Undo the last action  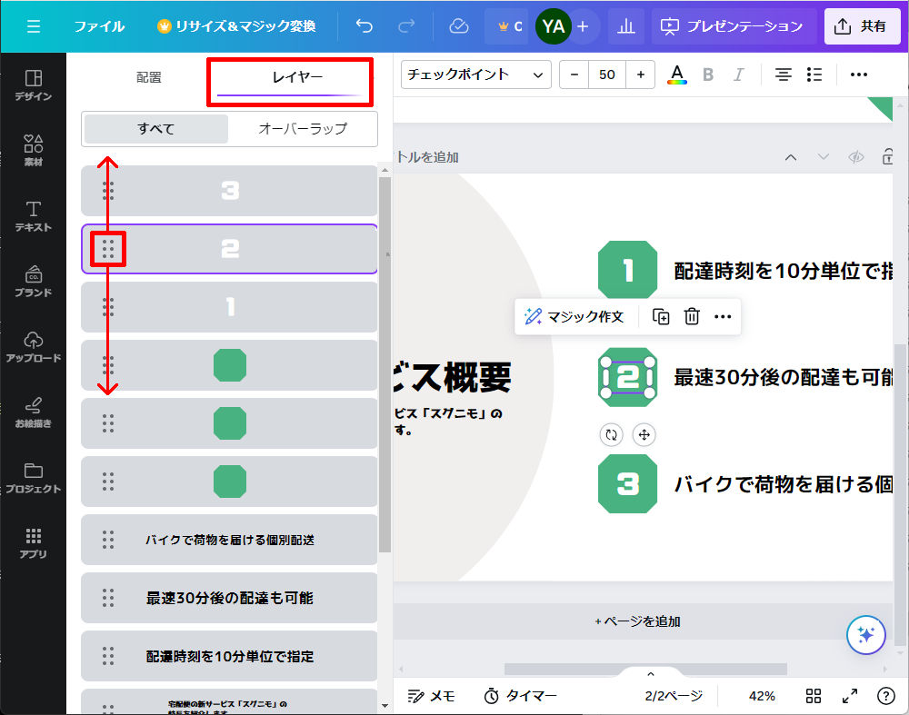[365, 26]
